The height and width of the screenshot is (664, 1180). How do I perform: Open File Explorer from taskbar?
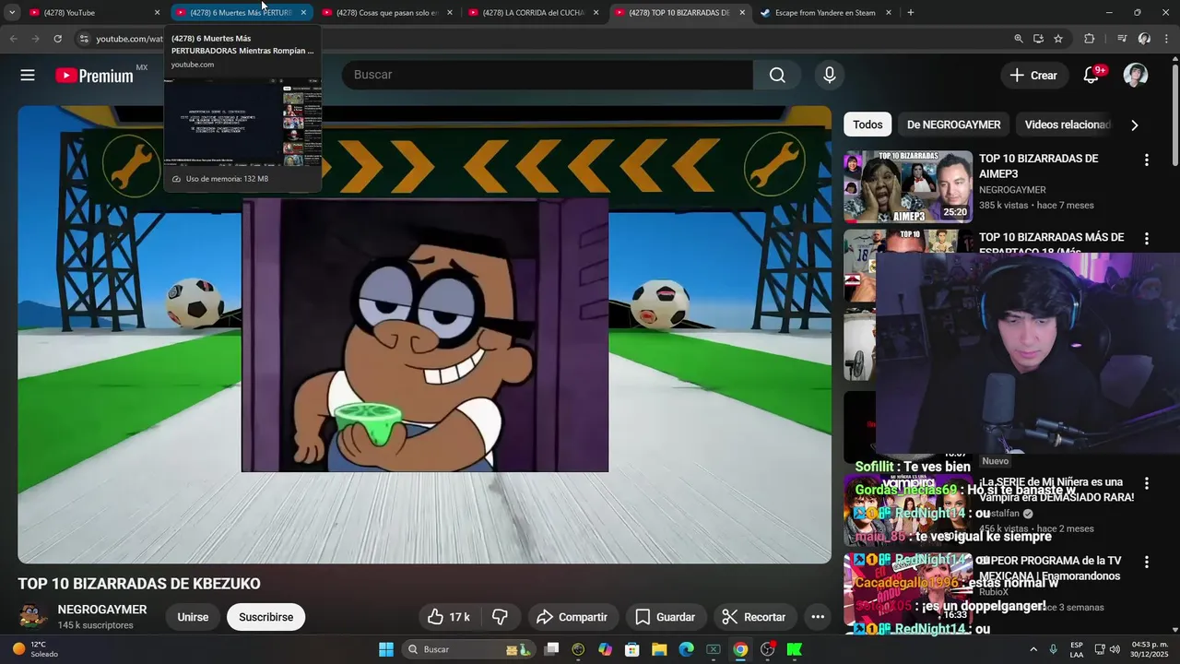pyautogui.click(x=659, y=649)
